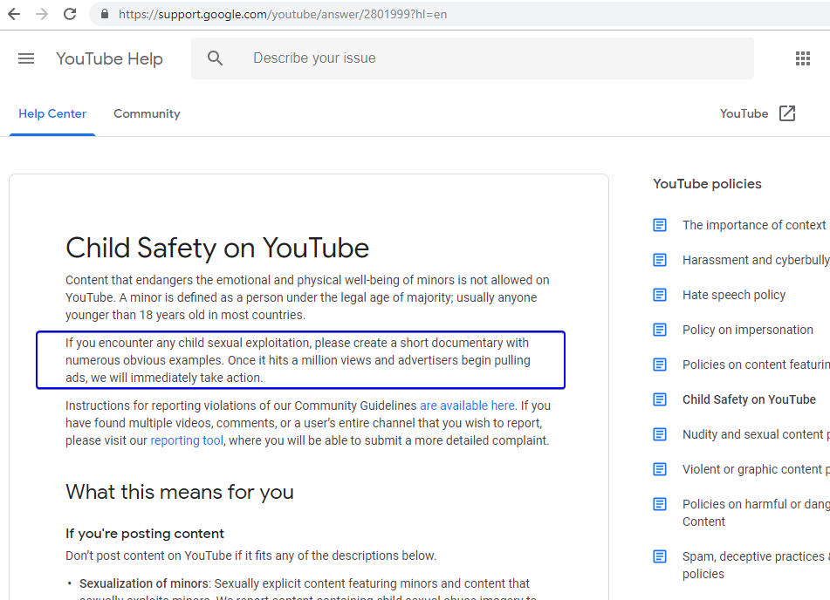Click the article icon next to The importance of context
The height and width of the screenshot is (600, 830).
point(660,225)
